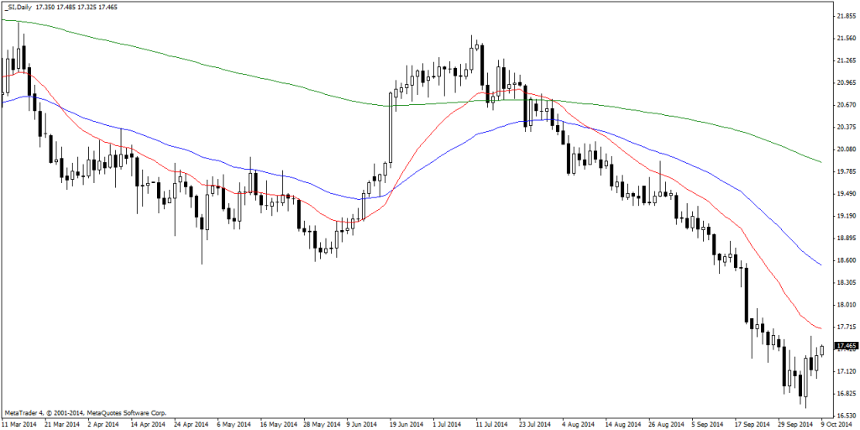Select the 11 Jul 2014 date label
Viewport: 860px width, 430px height.
tap(490, 424)
